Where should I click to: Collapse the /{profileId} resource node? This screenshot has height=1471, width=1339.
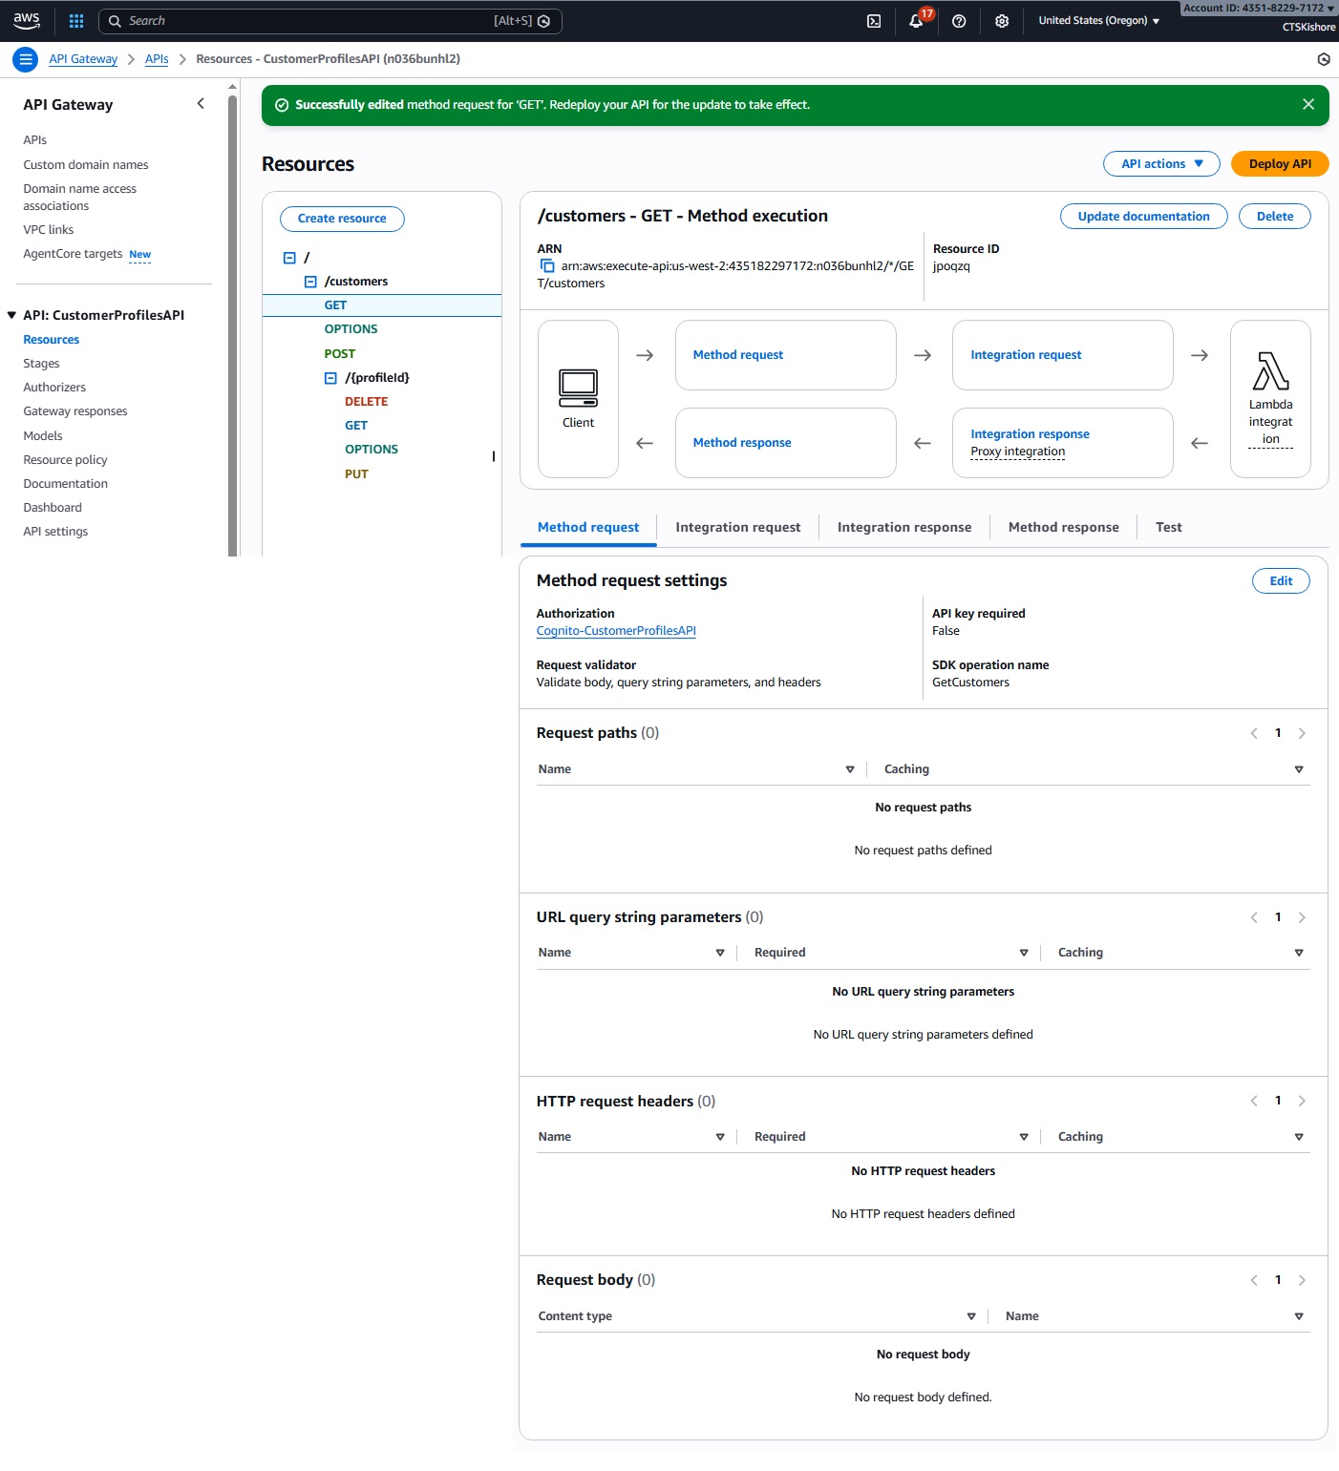[x=330, y=378]
